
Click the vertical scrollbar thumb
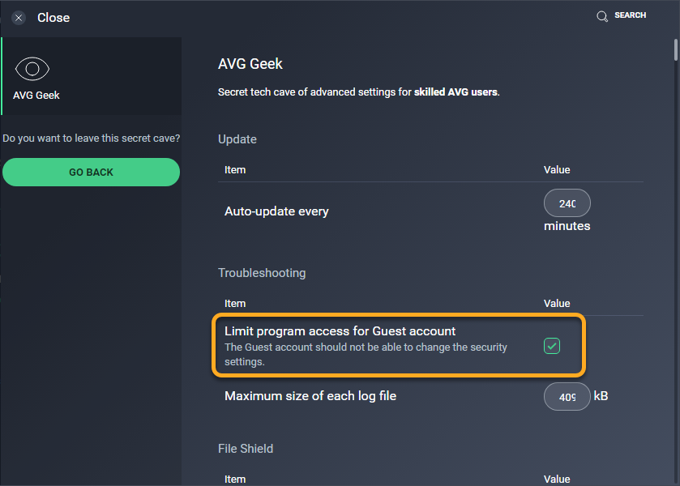click(x=676, y=50)
